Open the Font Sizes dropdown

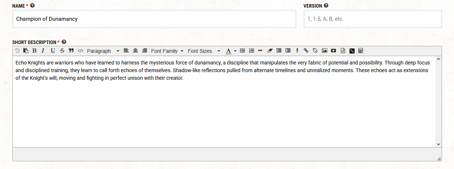point(204,51)
